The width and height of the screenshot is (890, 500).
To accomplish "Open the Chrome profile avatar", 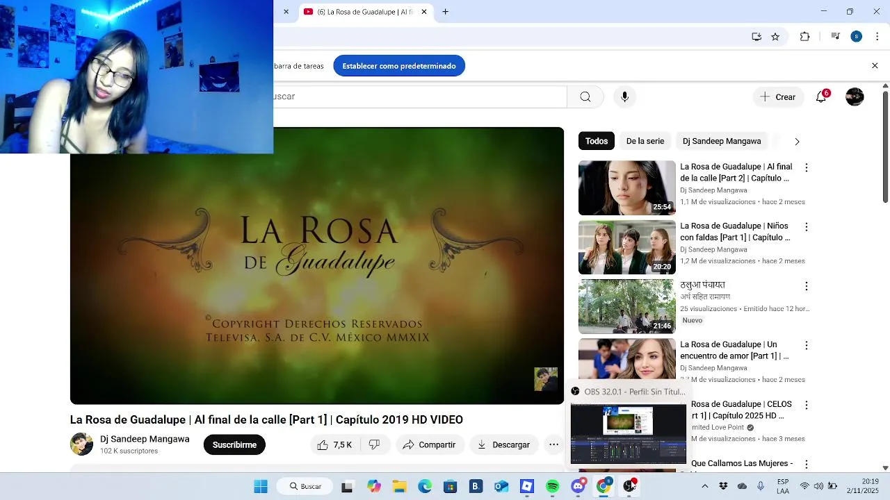I will click(857, 37).
